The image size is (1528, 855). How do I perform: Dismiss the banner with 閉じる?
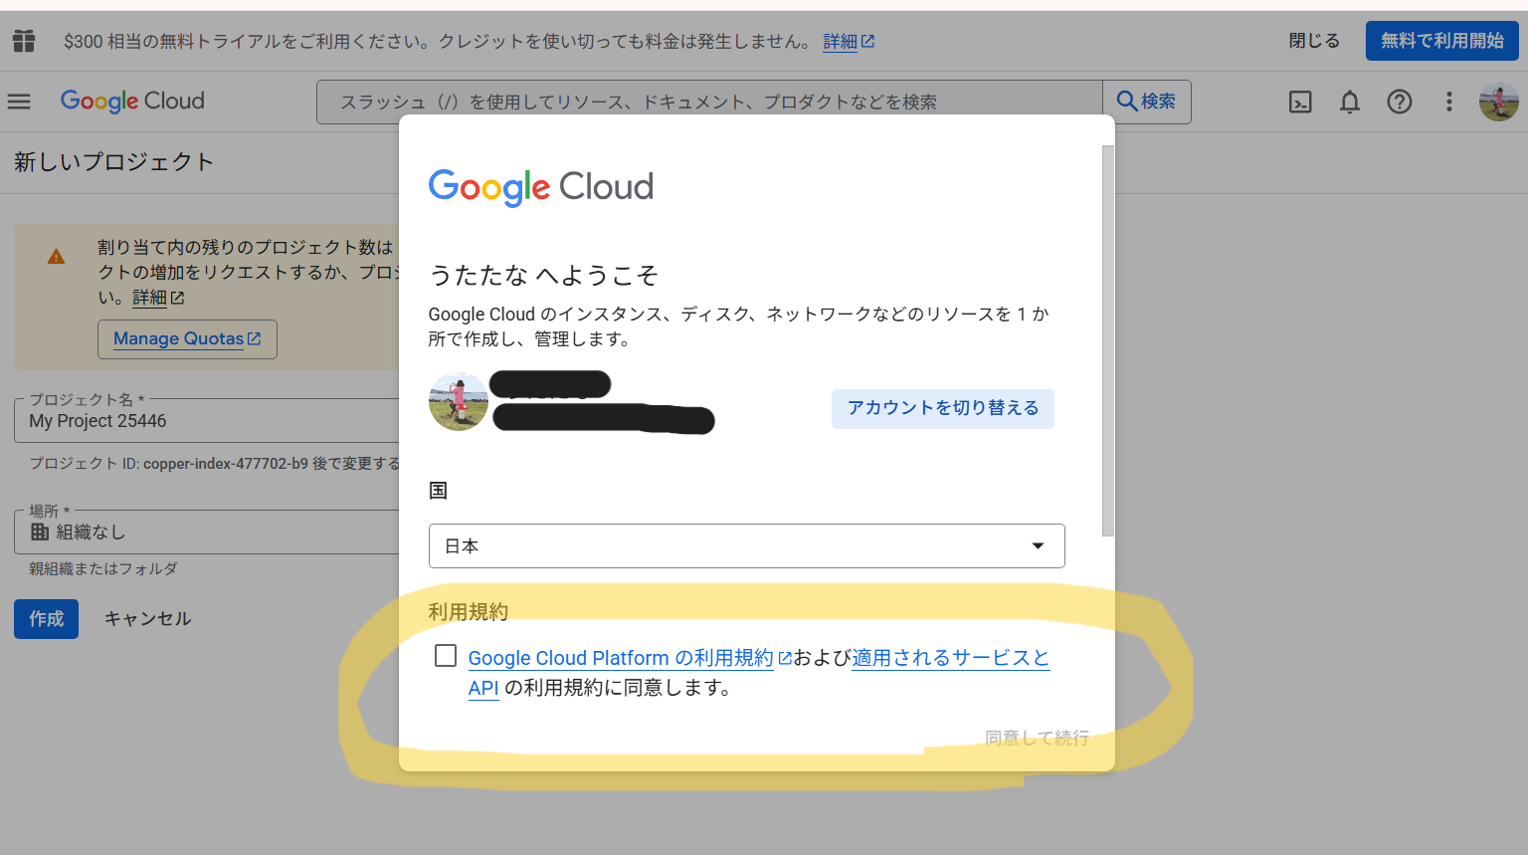tap(1313, 41)
